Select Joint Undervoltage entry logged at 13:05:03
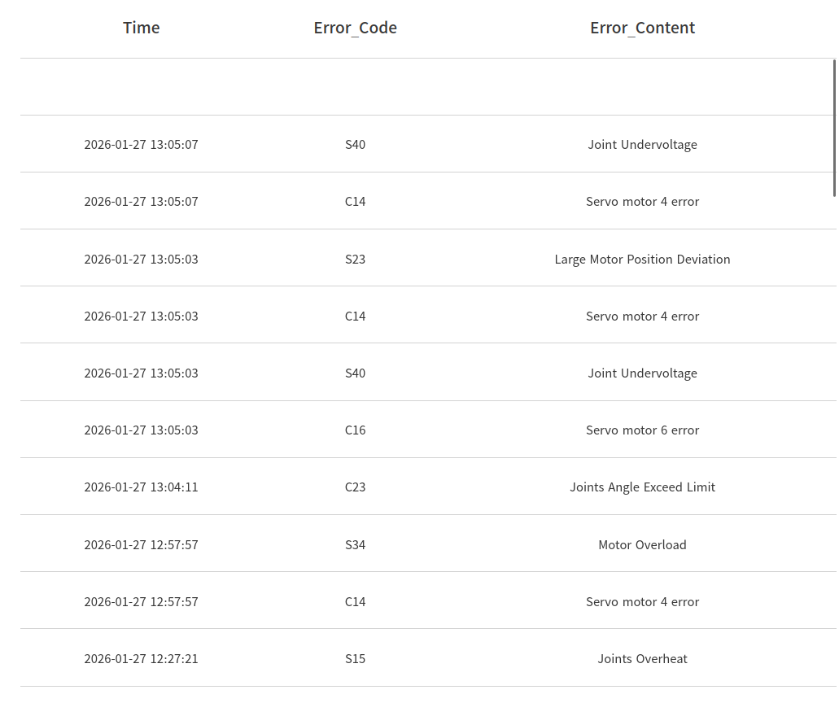This screenshot has width=839, height=716. [642, 373]
